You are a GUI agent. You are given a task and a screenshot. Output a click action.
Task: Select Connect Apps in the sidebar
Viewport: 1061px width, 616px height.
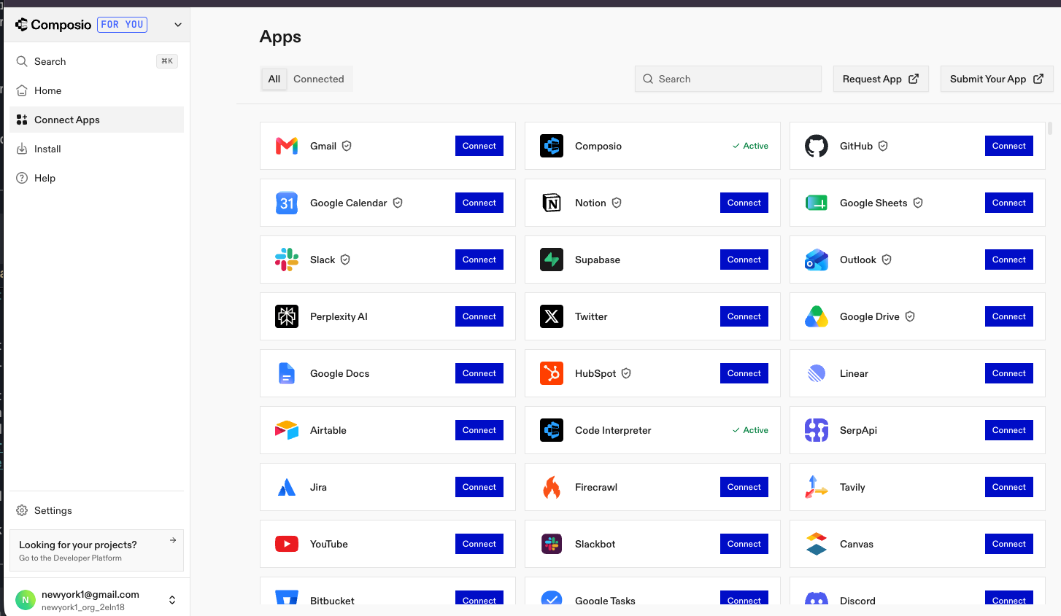(x=96, y=120)
